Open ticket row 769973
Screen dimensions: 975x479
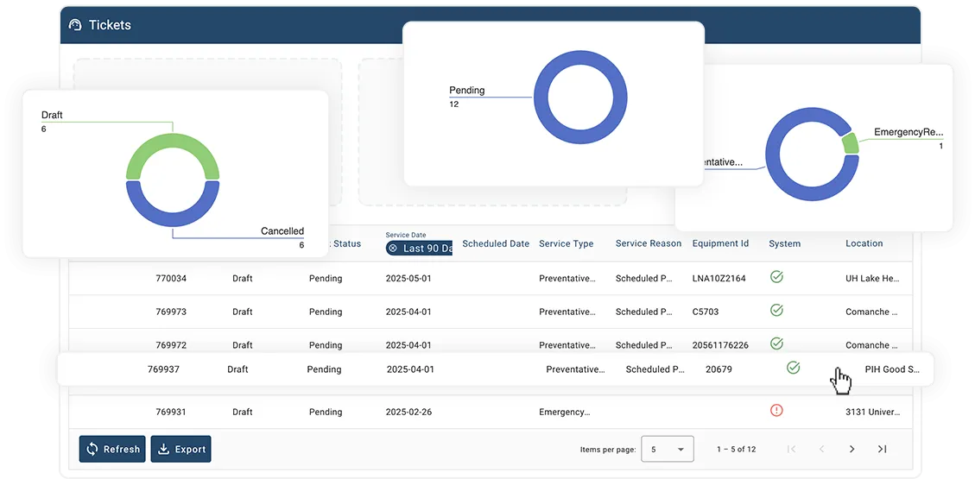tap(490, 312)
